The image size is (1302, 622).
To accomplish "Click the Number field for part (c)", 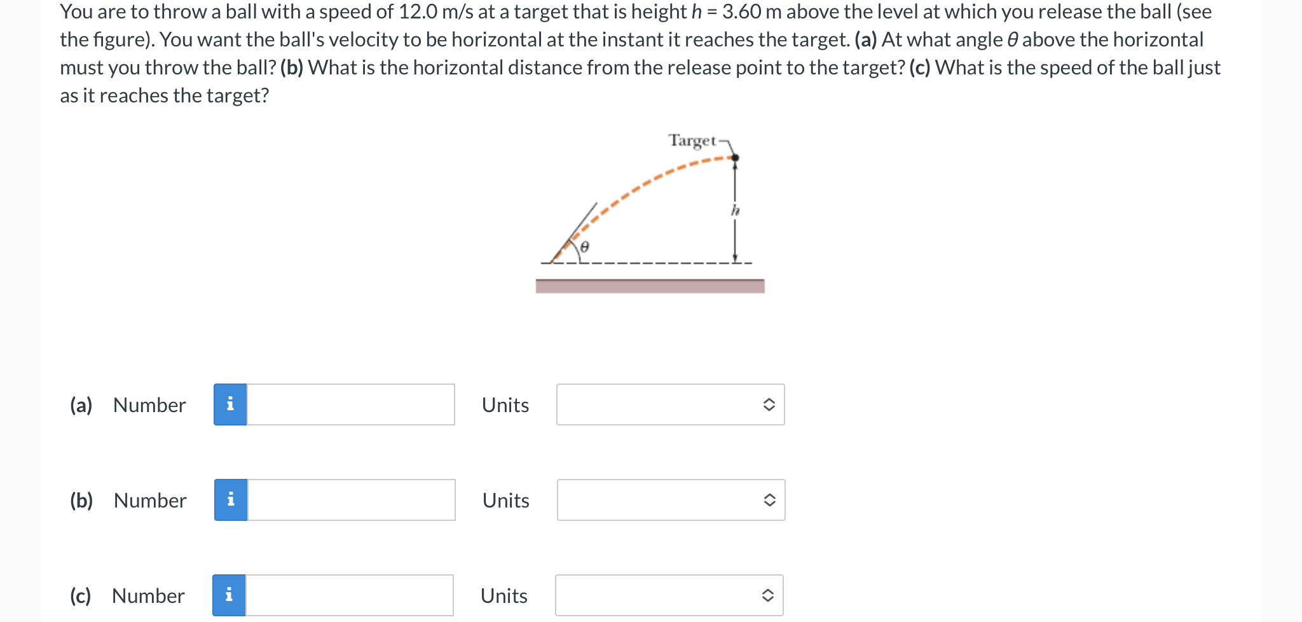I will coord(350,595).
